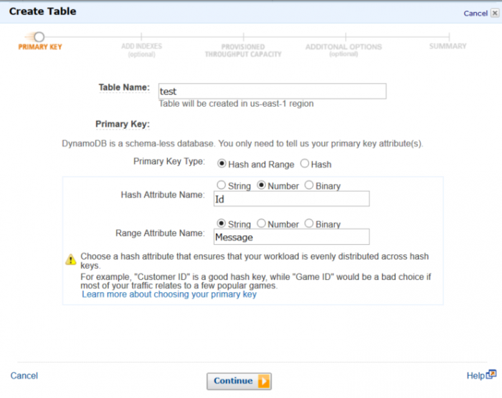Focus the Hash Attribute Name field
This screenshot has height=398, width=502.
(x=291, y=199)
